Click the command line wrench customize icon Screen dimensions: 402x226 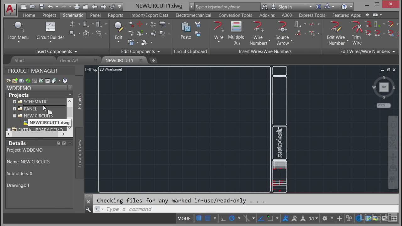click(x=89, y=209)
